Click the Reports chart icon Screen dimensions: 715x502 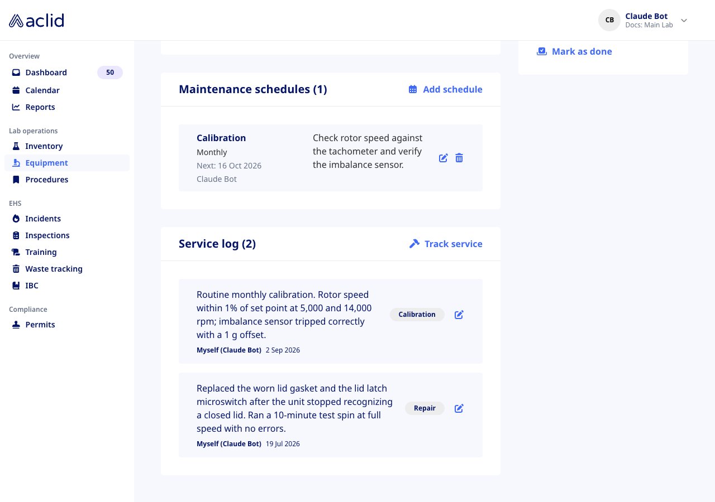tap(16, 107)
